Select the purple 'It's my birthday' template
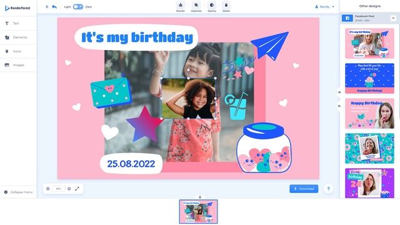 pyautogui.click(x=369, y=183)
